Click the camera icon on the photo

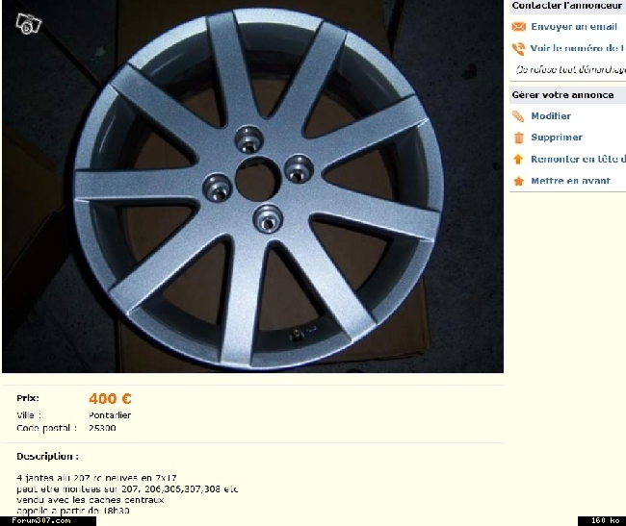tap(28, 24)
